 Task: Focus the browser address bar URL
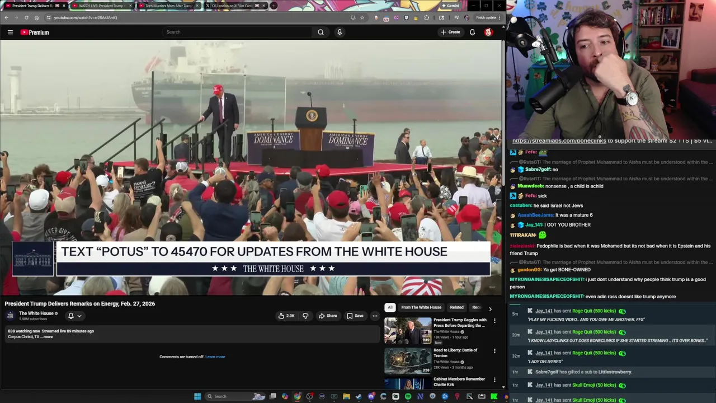click(85, 17)
